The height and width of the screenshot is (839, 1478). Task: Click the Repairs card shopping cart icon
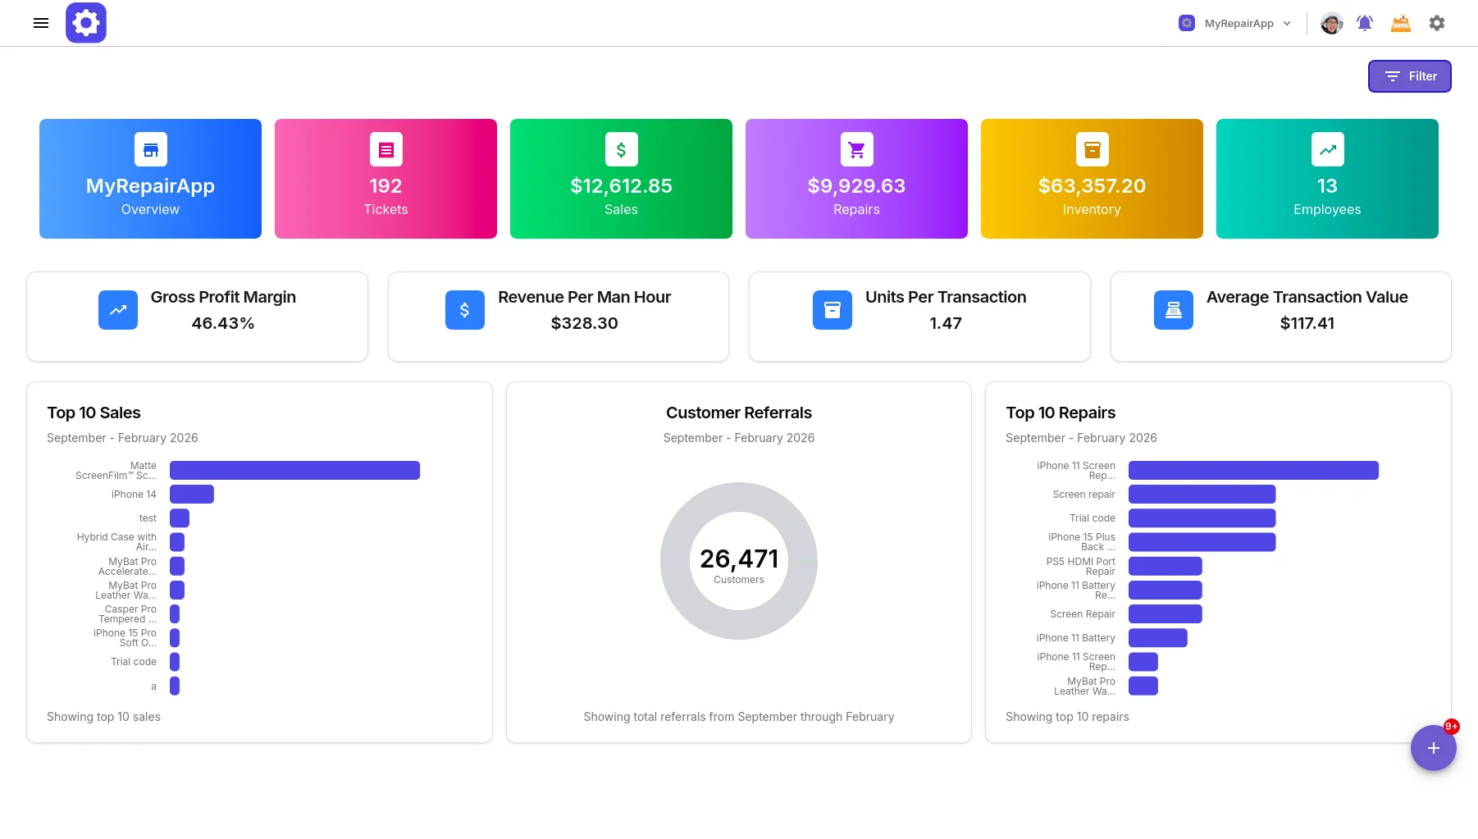857,149
